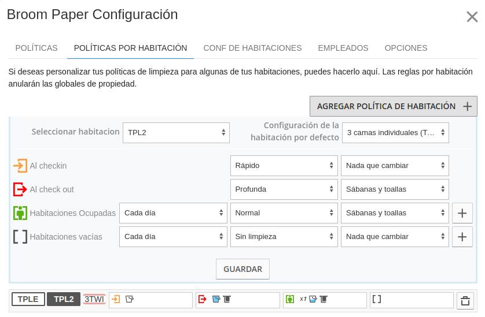Select the dark TPL2 room tag
This screenshot has height=317, width=485.
(x=64, y=299)
